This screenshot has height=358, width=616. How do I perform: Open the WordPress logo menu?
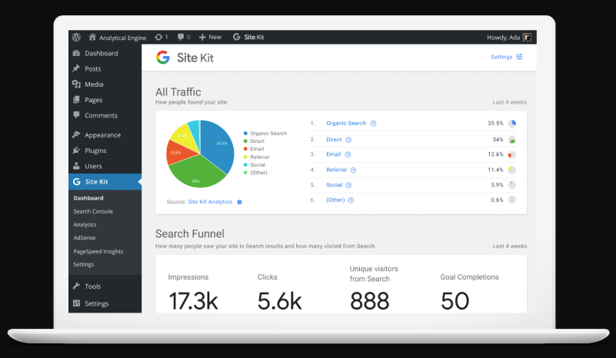(x=76, y=38)
